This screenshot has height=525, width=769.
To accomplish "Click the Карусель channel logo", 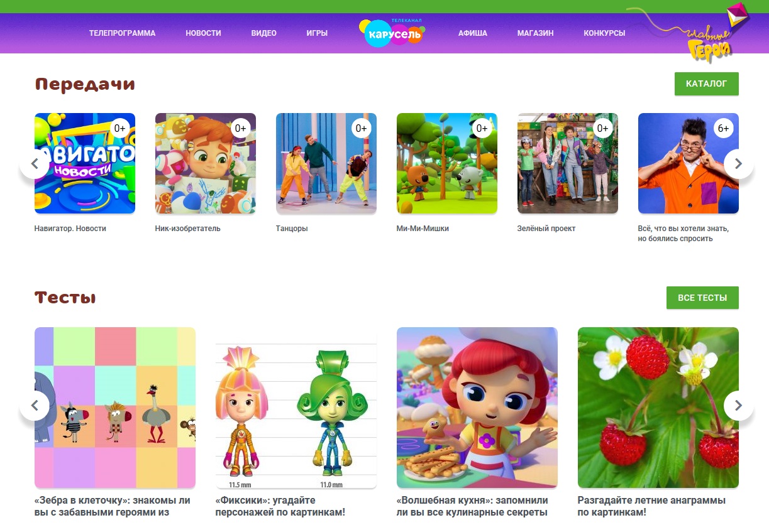I will (x=392, y=33).
